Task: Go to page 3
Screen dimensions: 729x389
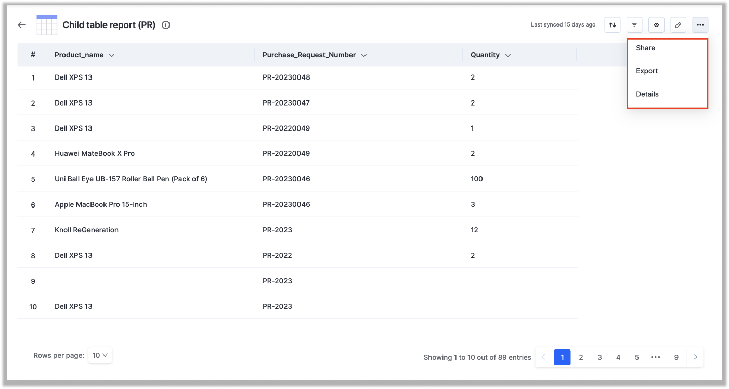Action: point(600,357)
